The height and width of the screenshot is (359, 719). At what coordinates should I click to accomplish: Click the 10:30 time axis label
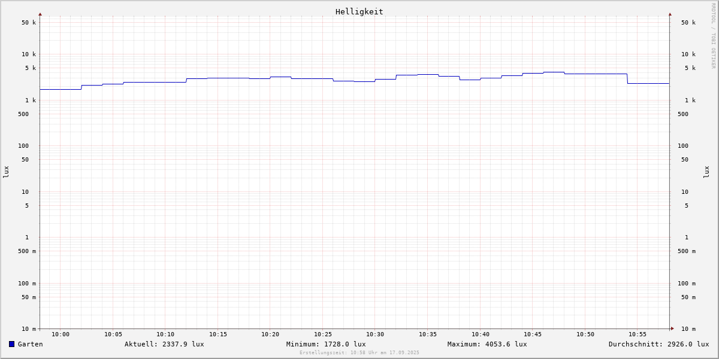(x=375, y=334)
